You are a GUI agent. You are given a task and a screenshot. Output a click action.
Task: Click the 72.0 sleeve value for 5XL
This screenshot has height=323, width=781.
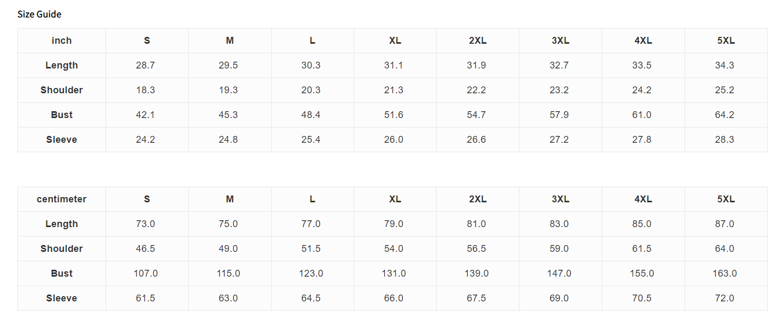click(x=725, y=298)
